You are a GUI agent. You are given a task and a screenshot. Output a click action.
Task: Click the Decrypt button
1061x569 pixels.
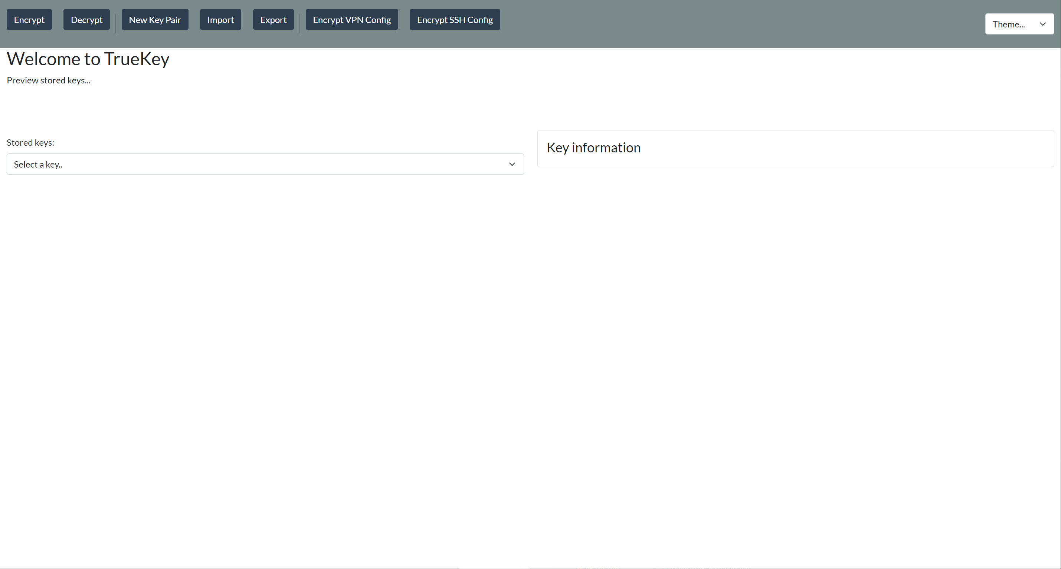point(86,19)
